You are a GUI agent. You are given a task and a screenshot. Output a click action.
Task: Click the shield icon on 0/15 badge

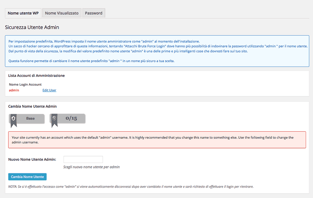pyautogui.click(x=54, y=118)
